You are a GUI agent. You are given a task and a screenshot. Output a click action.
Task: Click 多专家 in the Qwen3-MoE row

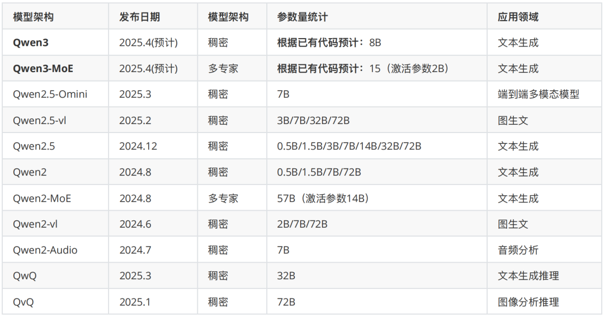point(223,69)
